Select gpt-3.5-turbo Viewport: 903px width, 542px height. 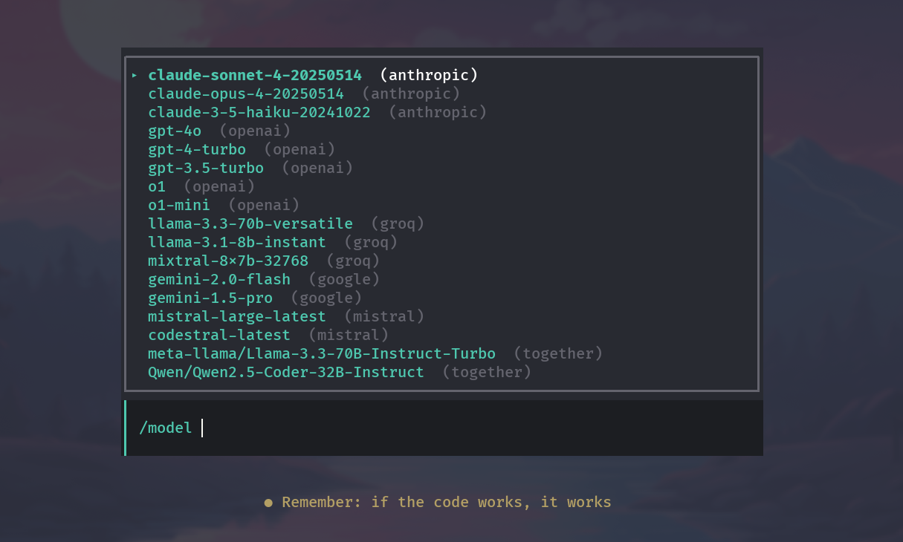click(205, 168)
